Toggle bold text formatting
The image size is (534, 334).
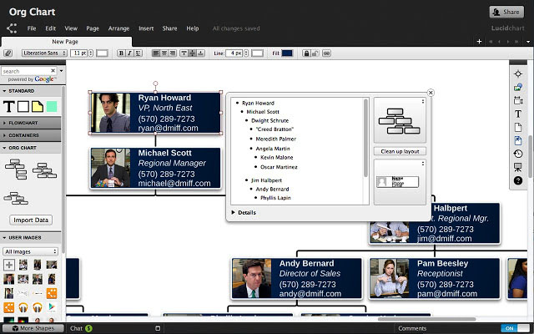(121, 53)
